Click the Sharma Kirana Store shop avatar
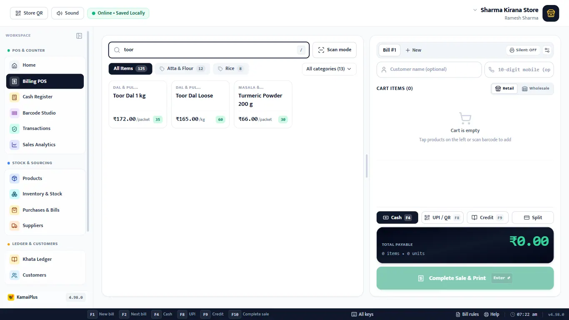The image size is (569, 320). [x=551, y=13]
